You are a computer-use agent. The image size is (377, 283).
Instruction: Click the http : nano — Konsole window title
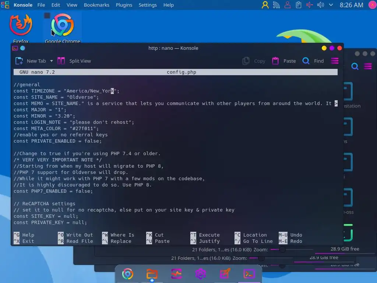(x=173, y=48)
